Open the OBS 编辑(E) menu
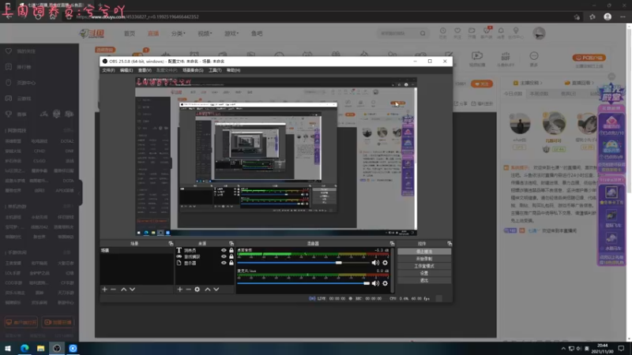Viewport: 632px width, 355px height. point(126,70)
